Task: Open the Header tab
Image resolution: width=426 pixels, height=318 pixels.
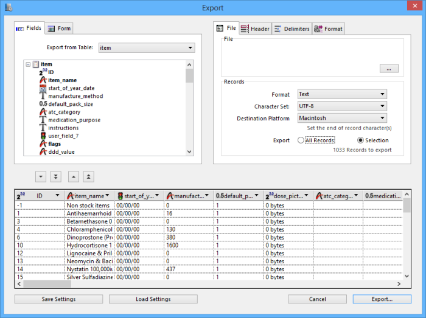Action: point(255,29)
